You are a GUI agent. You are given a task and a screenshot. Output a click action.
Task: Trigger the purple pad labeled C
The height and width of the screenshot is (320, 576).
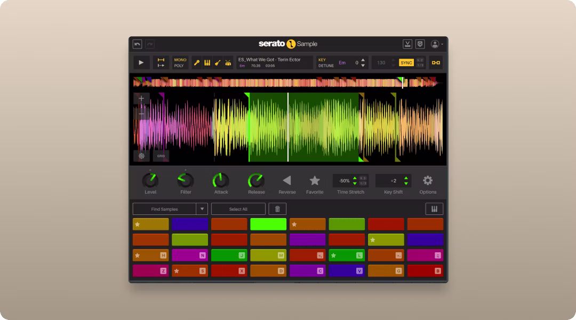[308, 271]
